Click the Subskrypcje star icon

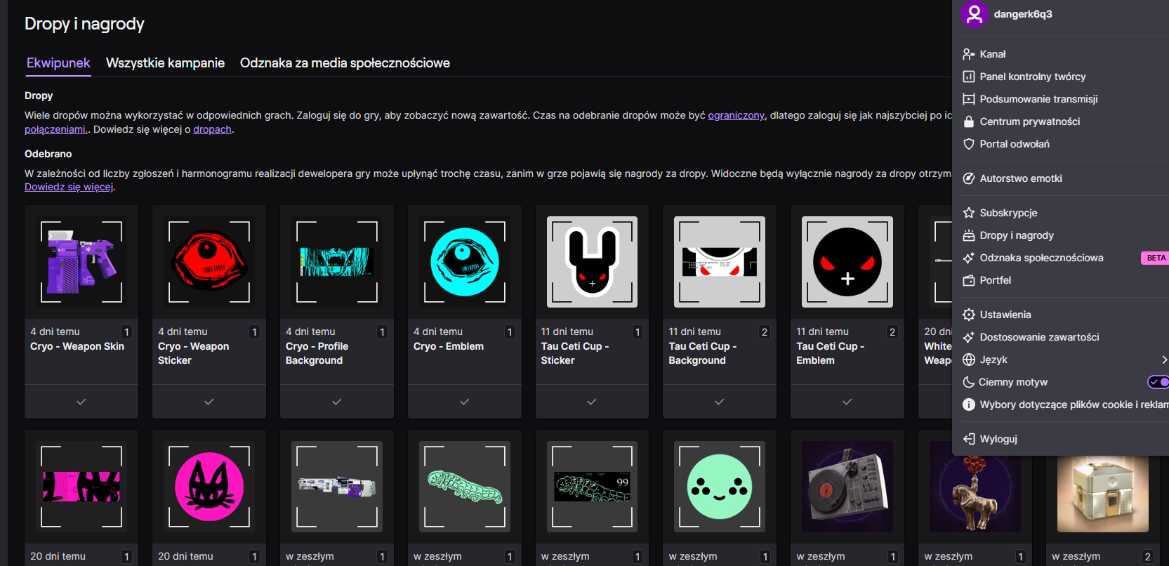tap(968, 213)
